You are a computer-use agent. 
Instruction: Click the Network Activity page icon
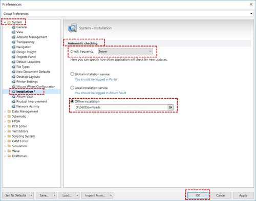pos(14,106)
